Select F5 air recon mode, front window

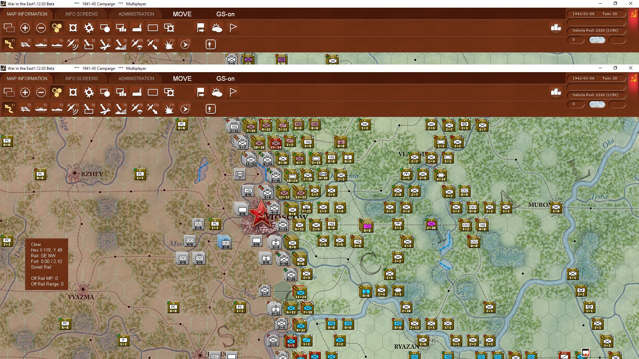click(x=73, y=109)
